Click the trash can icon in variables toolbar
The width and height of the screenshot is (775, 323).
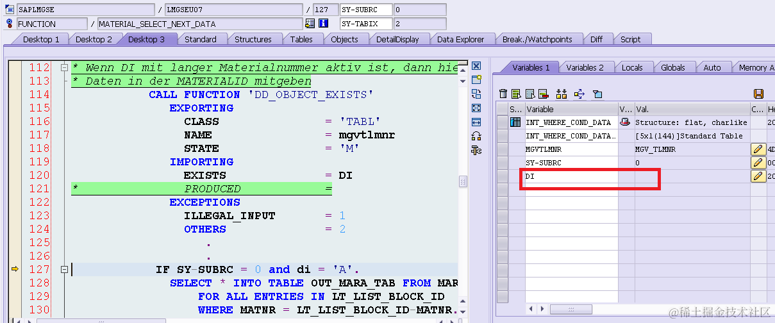click(503, 94)
